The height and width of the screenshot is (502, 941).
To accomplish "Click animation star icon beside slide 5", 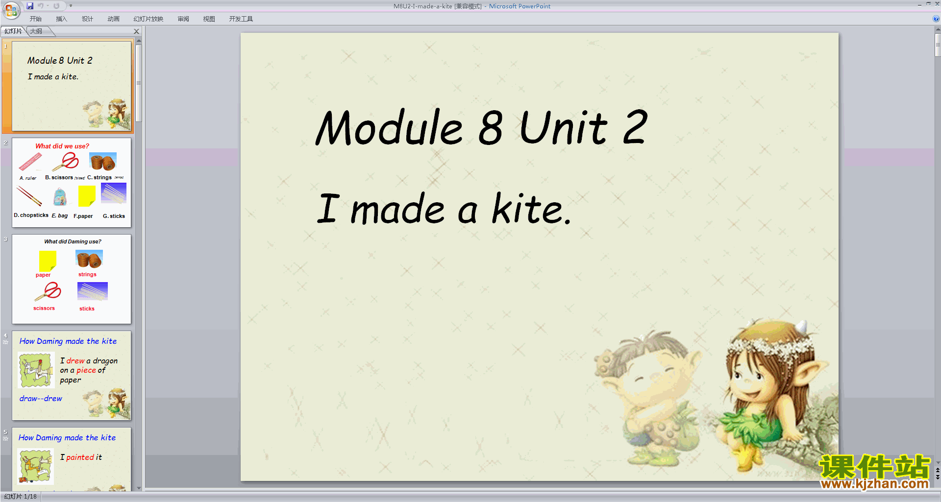I will [x=5, y=439].
